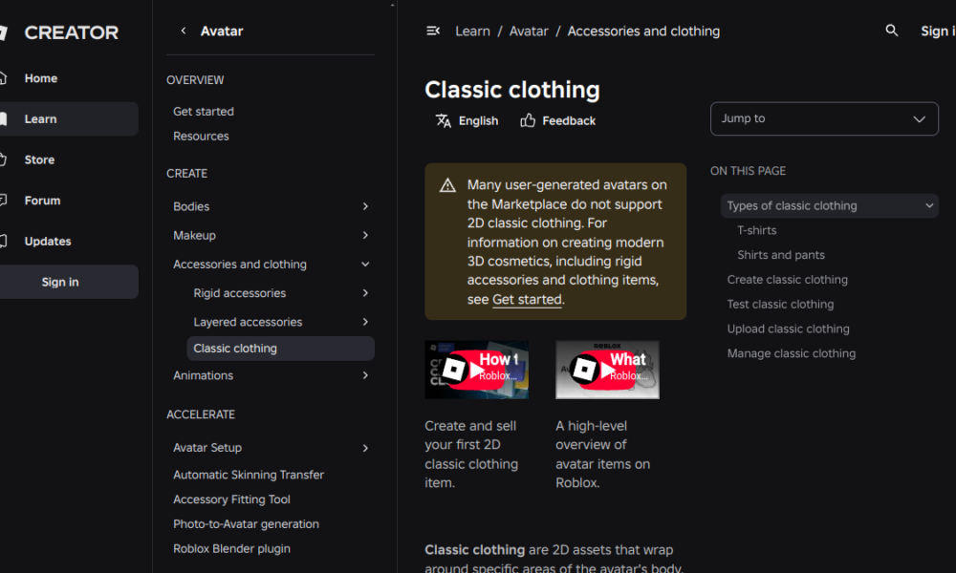The width and height of the screenshot is (956, 573).
Task: Click Accessories and clothing breadcrumb
Action: coord(643,32)
